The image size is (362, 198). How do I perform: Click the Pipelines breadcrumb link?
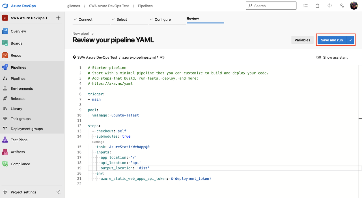point(145,6)
